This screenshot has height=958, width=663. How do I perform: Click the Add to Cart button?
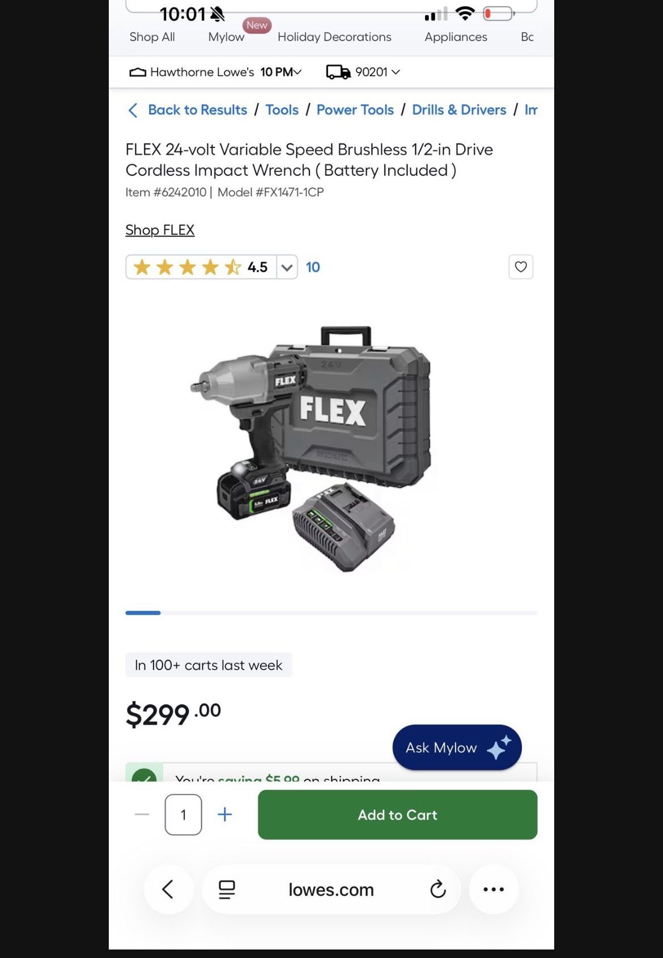397,814
